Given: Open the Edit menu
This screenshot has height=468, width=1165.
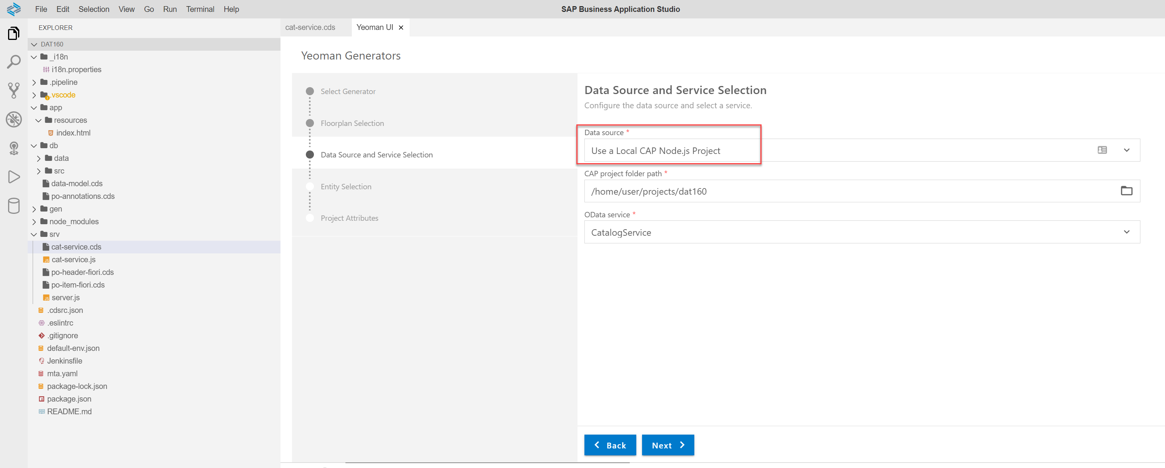Looking at the screenshot, I should point(63,9).
